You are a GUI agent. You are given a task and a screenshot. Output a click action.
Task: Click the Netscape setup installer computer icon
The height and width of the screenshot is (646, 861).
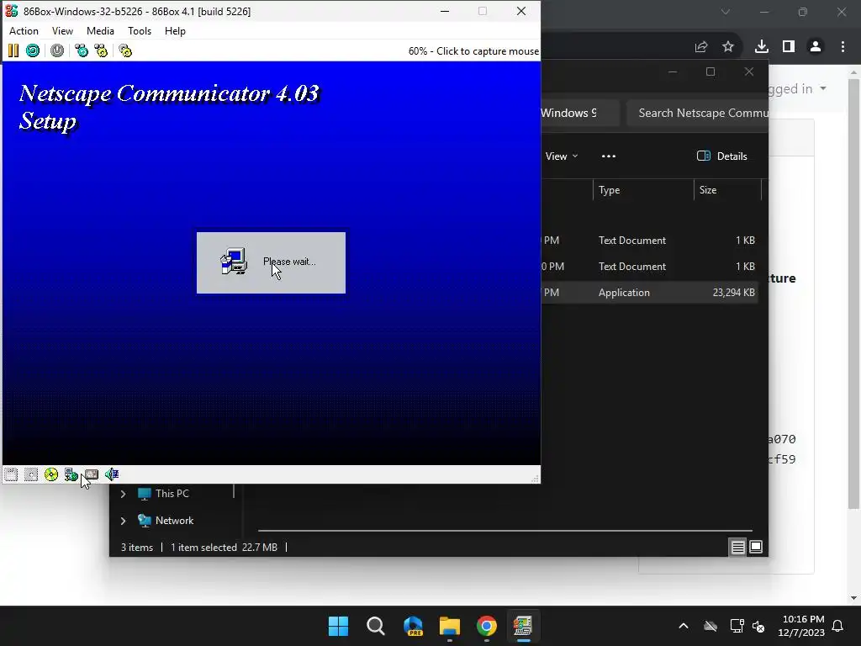[x=234, y=262]
